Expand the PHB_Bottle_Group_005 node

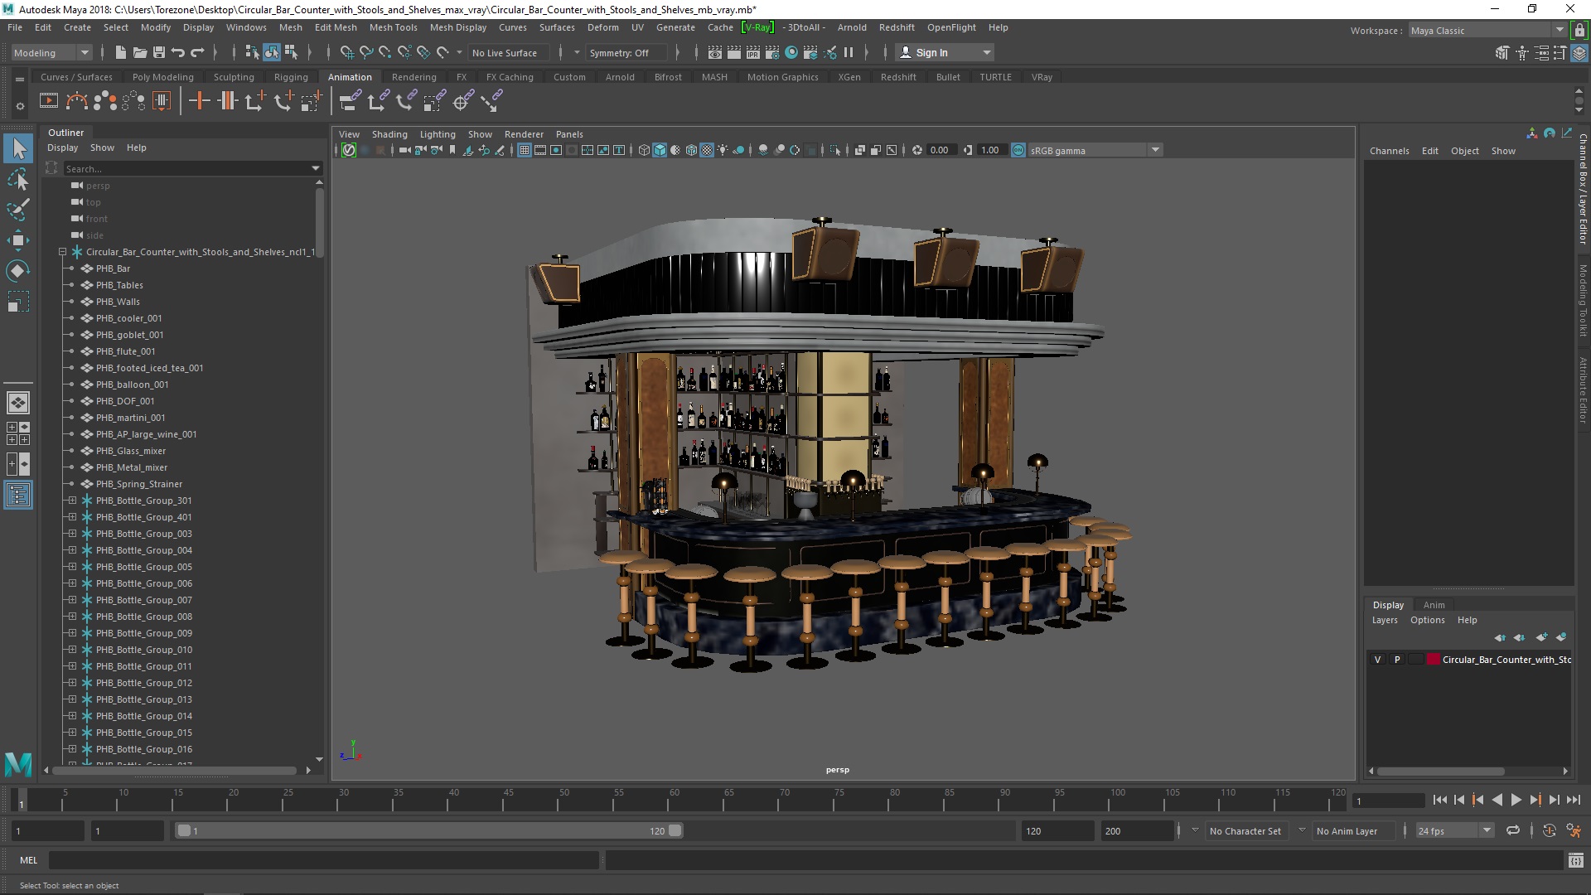pyautogui.click(x=72, y=567)
